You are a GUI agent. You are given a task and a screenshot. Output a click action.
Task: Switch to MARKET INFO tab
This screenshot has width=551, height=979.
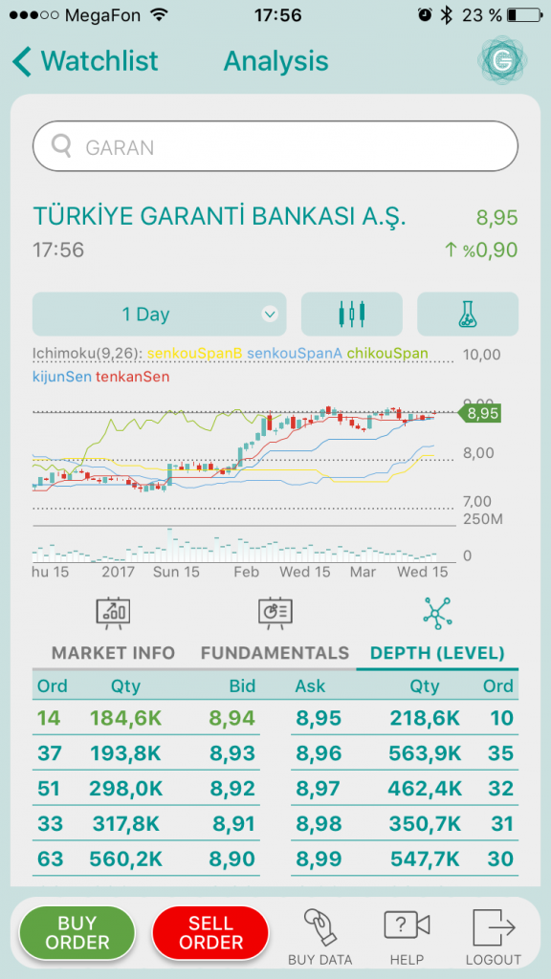(x=113, y=653)
